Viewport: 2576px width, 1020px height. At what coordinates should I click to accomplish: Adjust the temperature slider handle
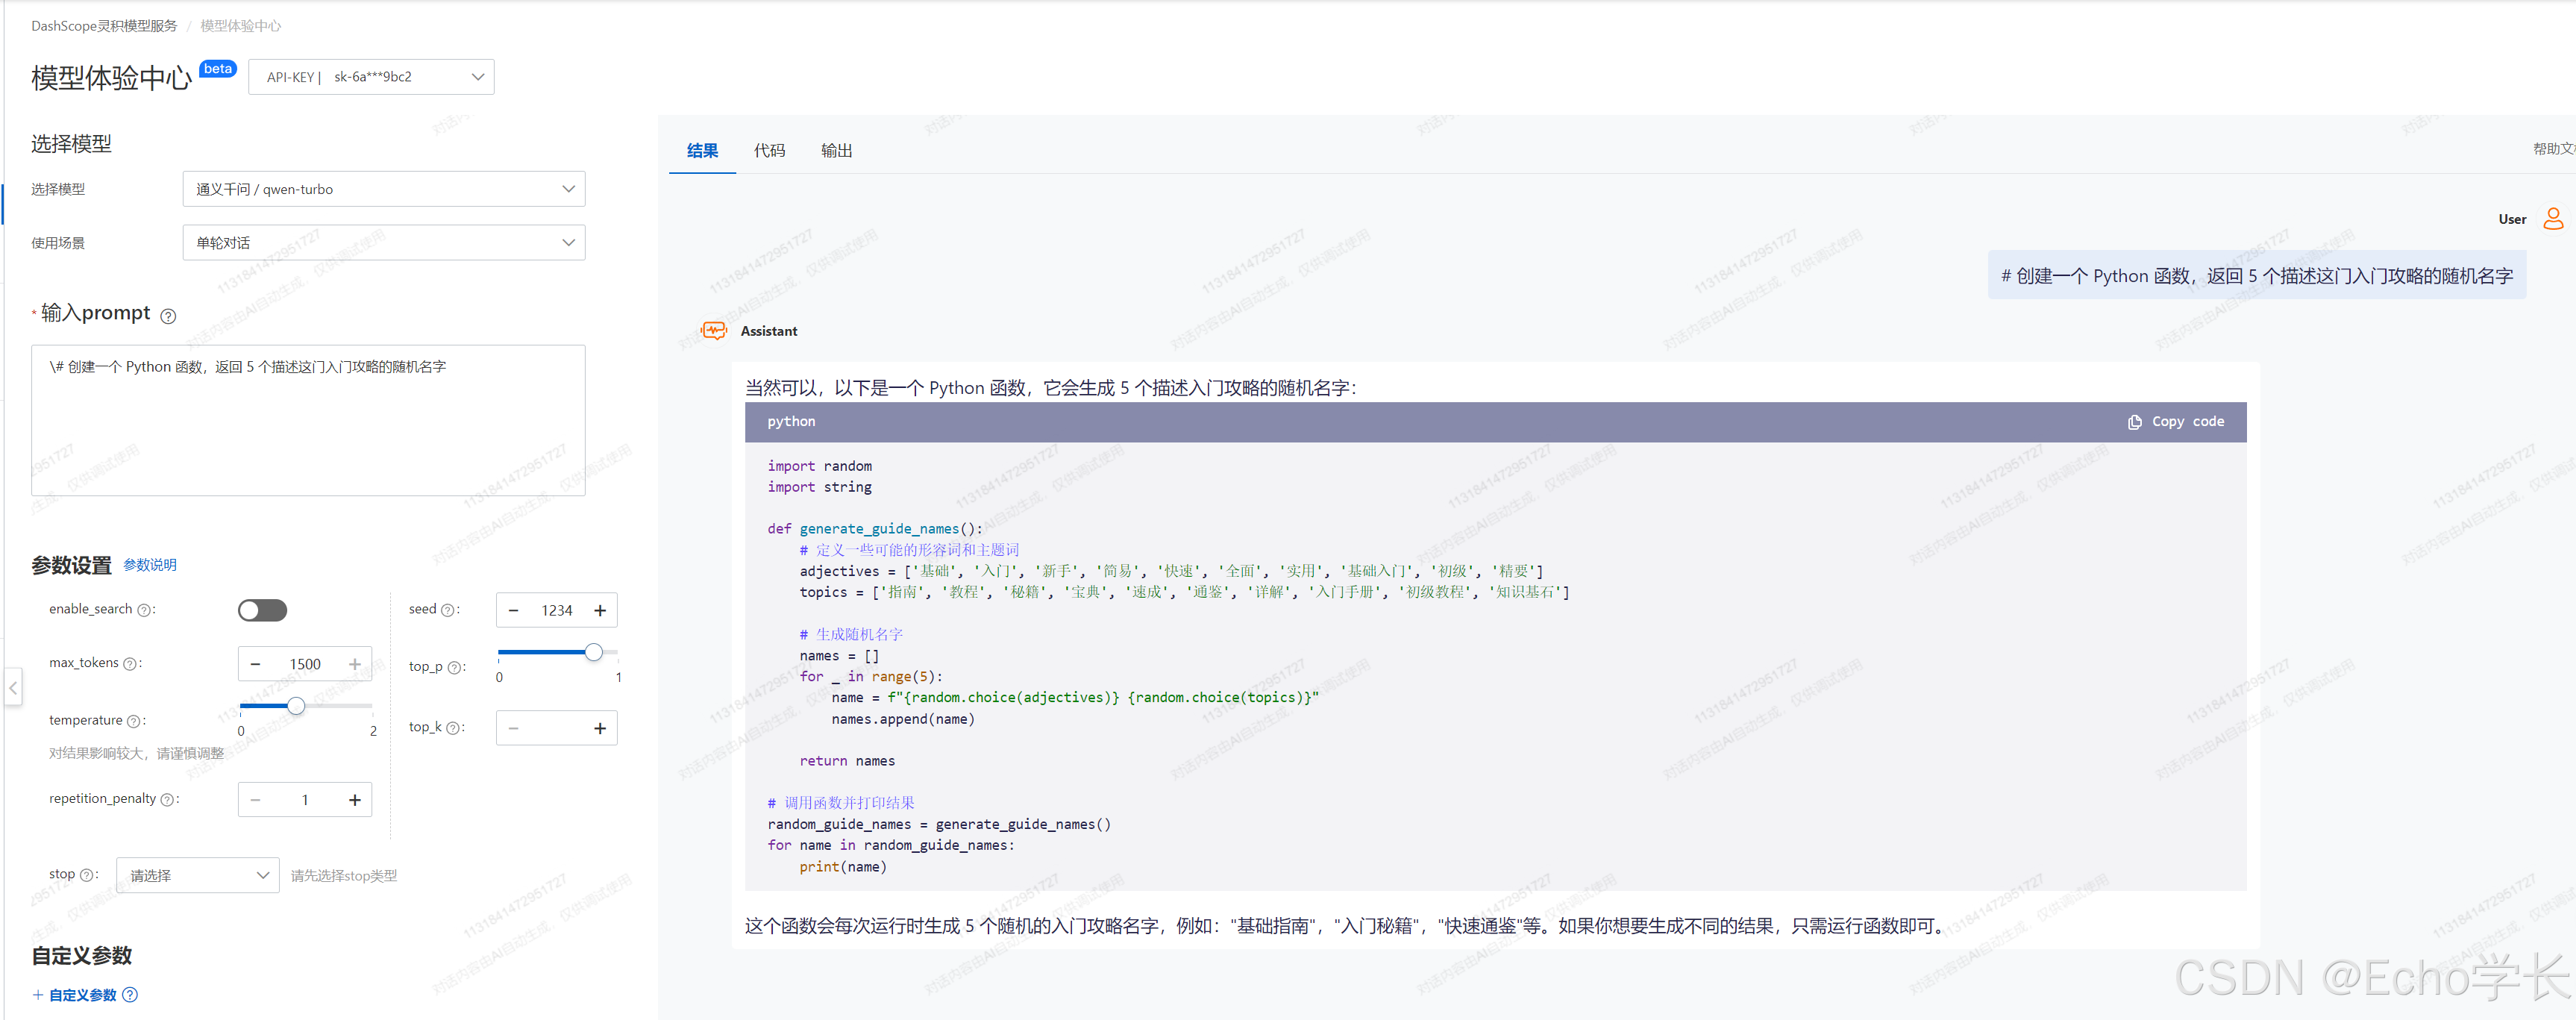click(x=296, y=706)
